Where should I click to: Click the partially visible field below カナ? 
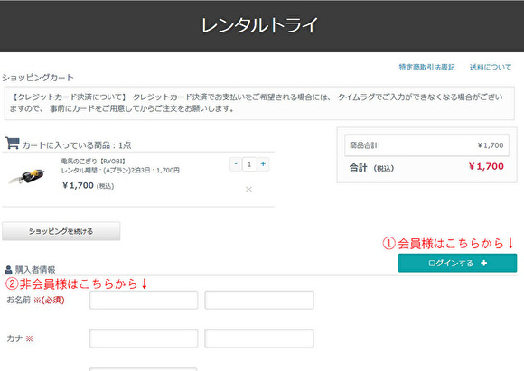pyautogui.click(x=144, y=369)
